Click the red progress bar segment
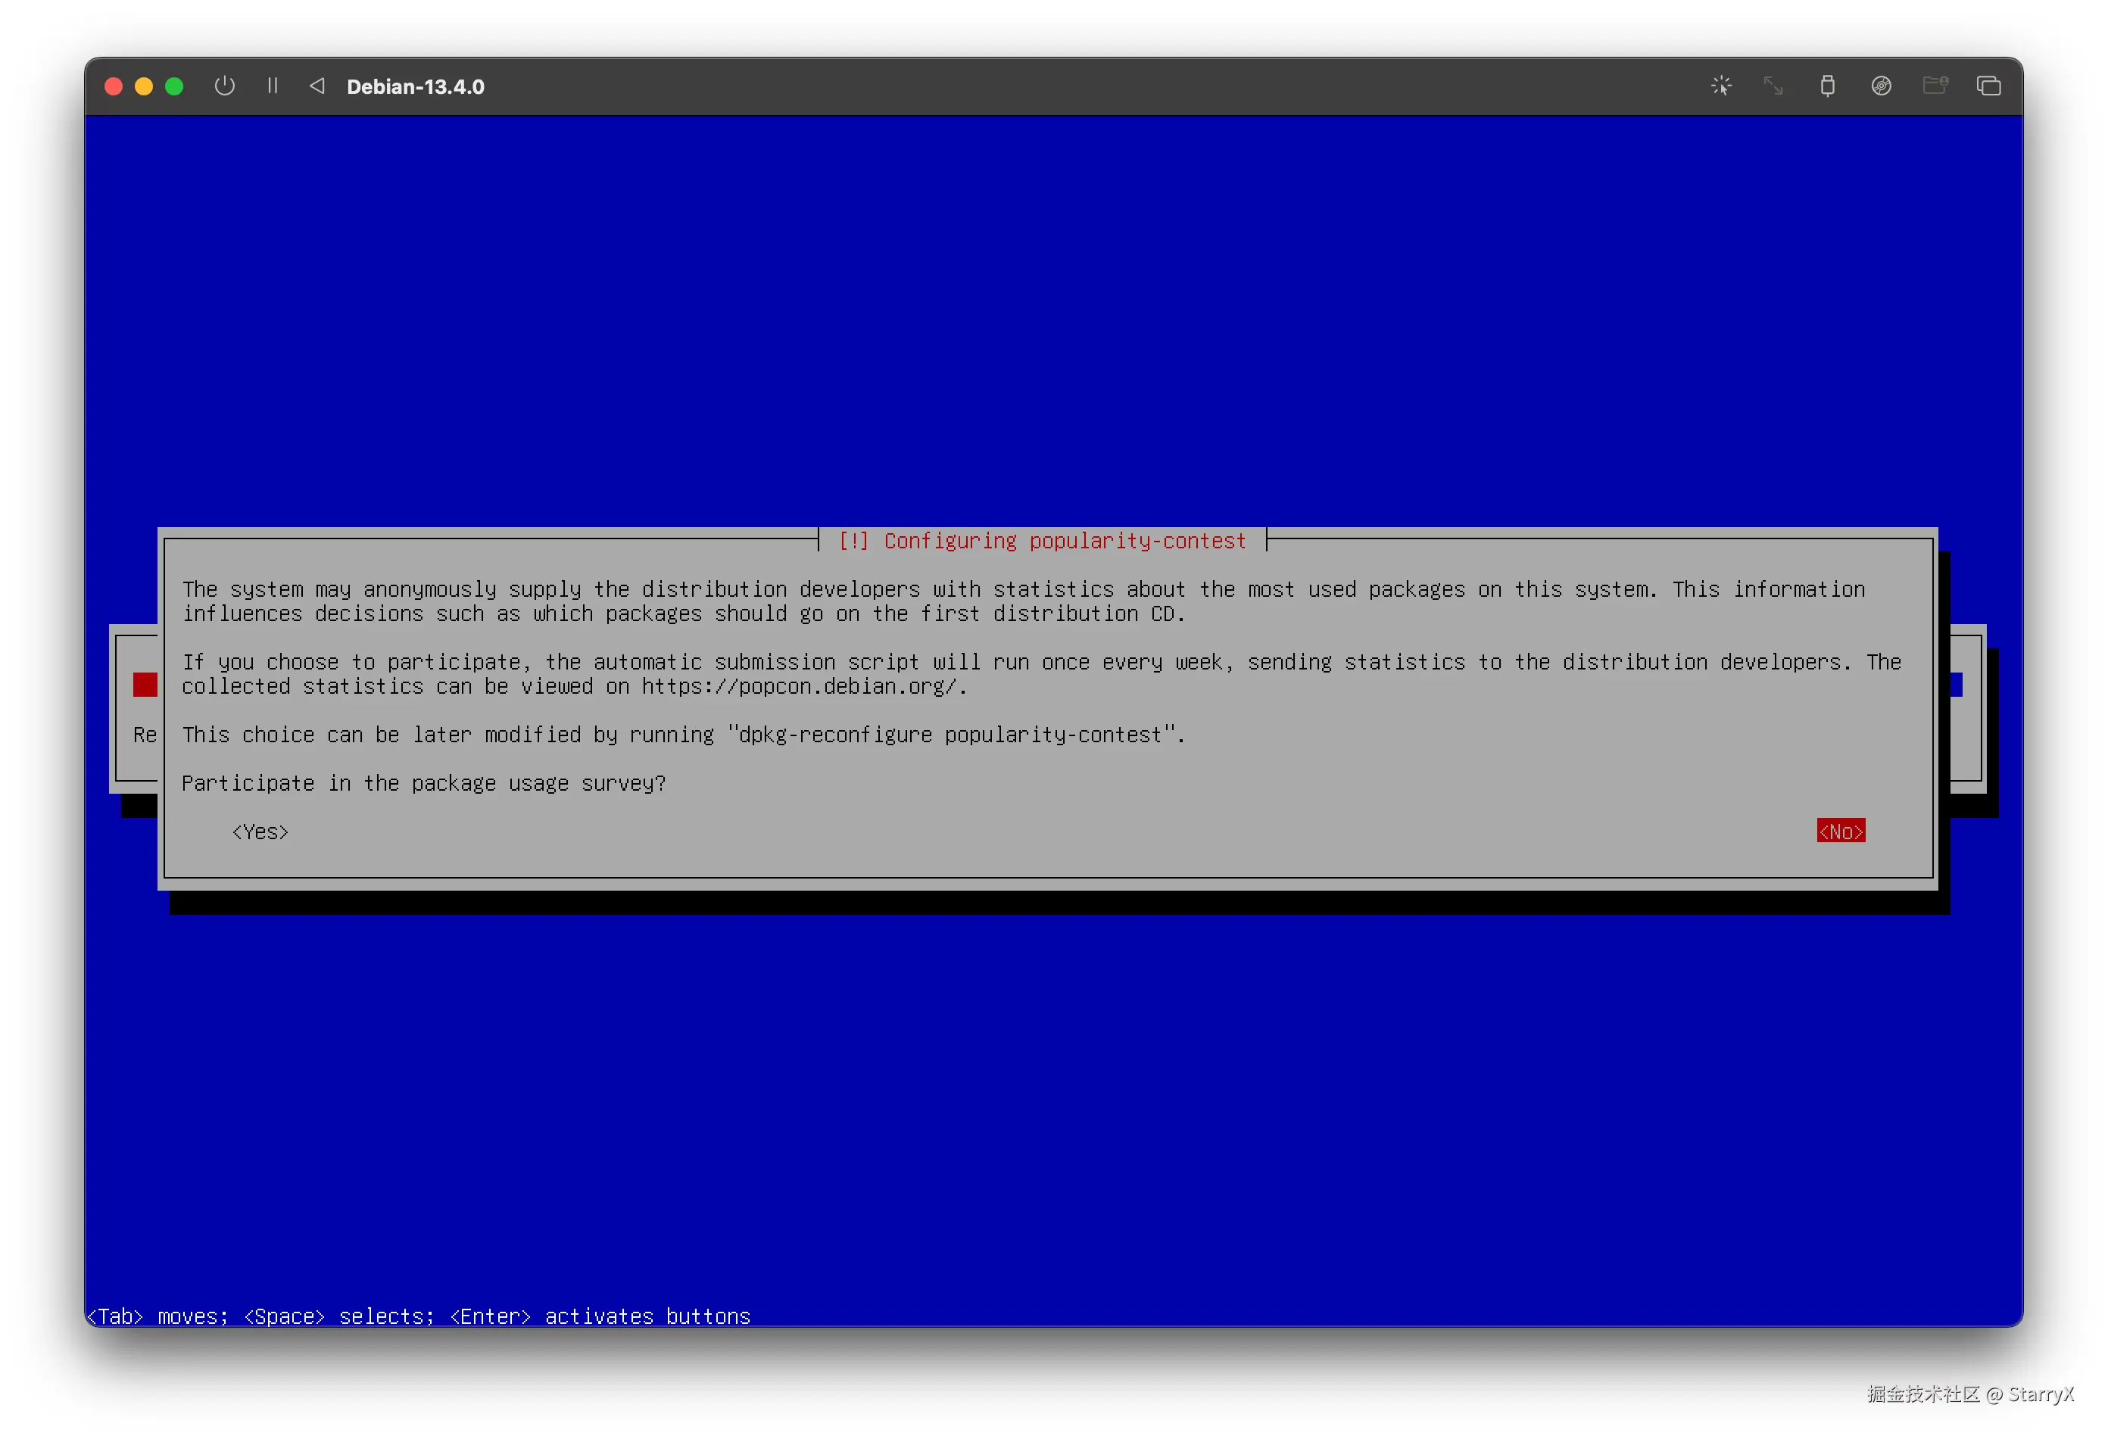 point(145,684)
